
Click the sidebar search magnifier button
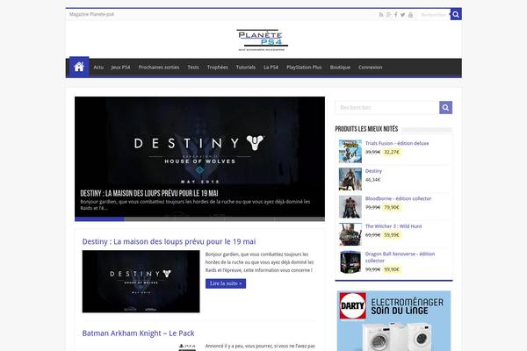click(x=445, y=107)
